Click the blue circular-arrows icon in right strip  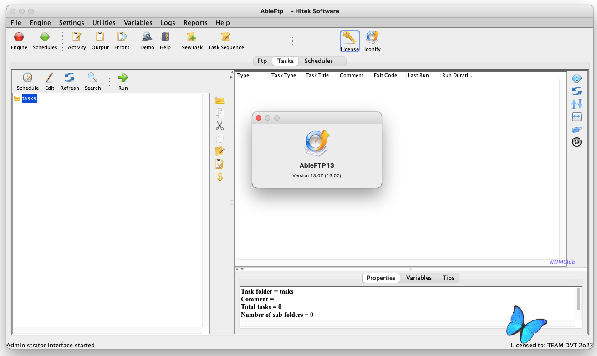577,91
